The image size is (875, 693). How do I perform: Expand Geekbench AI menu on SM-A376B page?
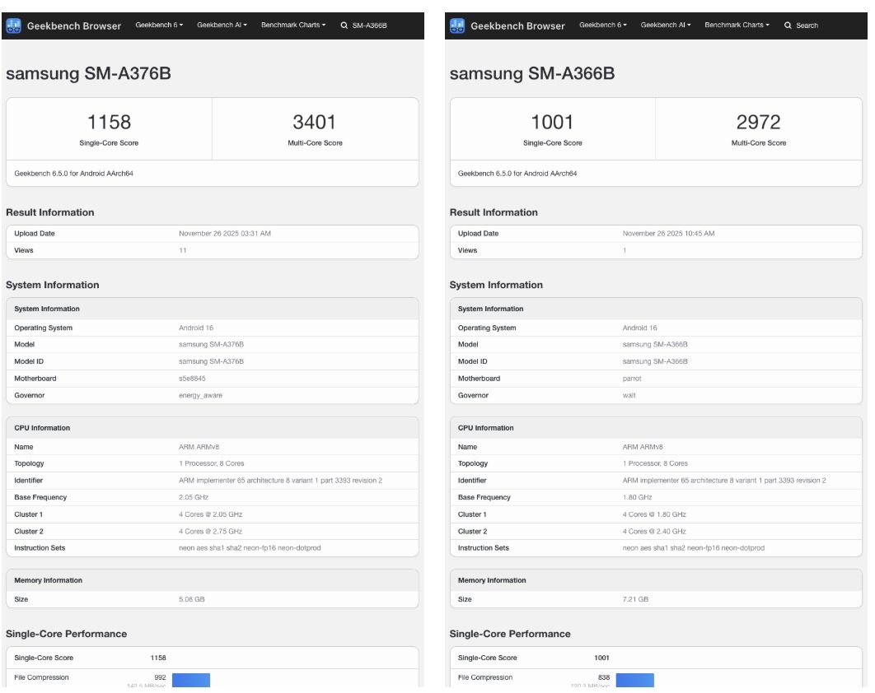pyautogui.click(x=222, y=26)
